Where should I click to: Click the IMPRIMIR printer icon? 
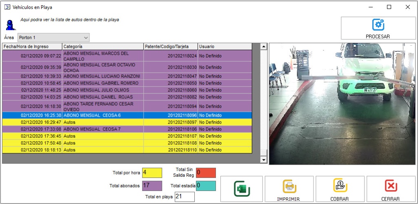click(289, 186)
